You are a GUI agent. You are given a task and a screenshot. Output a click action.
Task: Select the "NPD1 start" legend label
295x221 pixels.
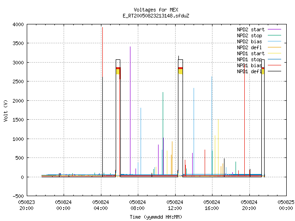click(x=251, y=53)
